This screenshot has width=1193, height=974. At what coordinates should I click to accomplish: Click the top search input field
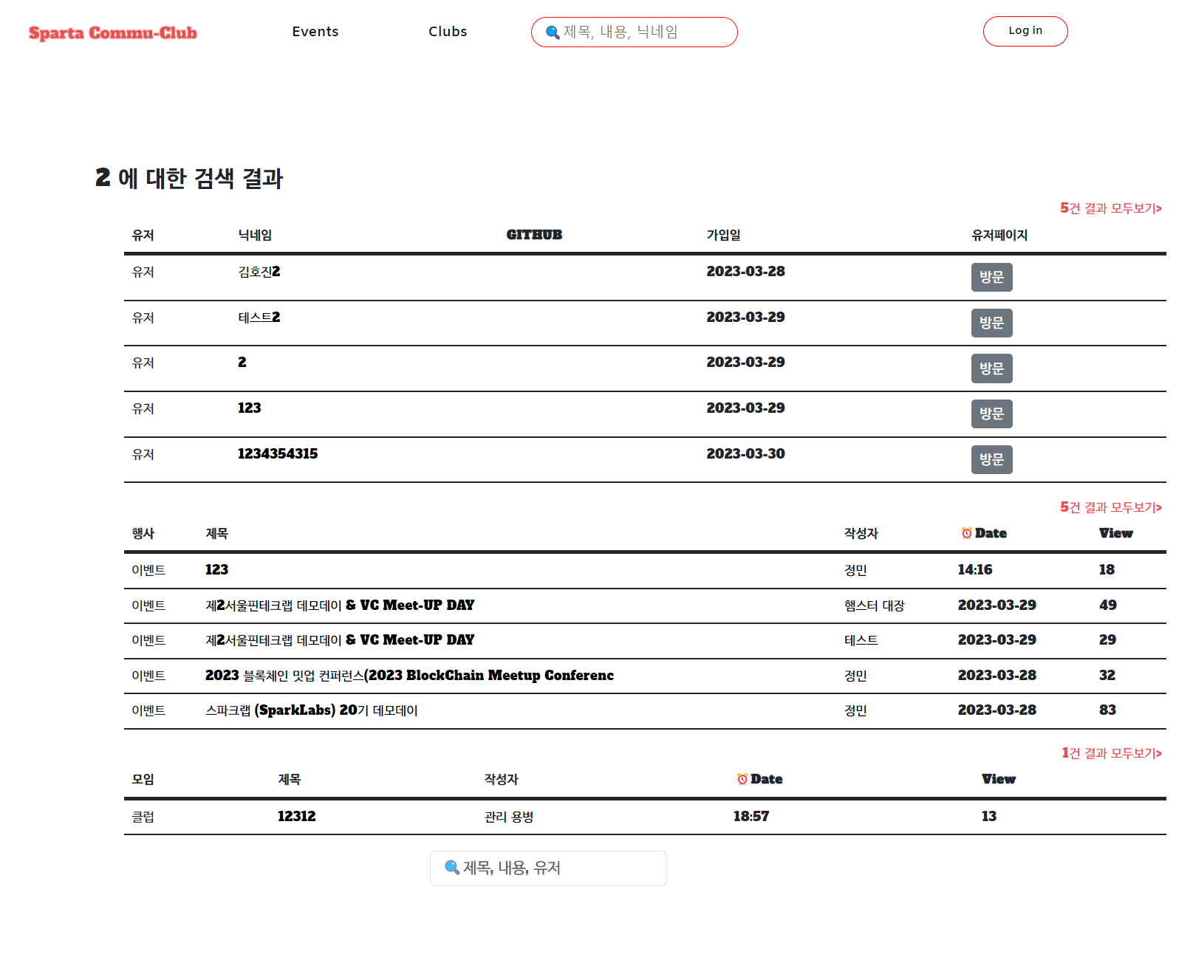(634, 32)
